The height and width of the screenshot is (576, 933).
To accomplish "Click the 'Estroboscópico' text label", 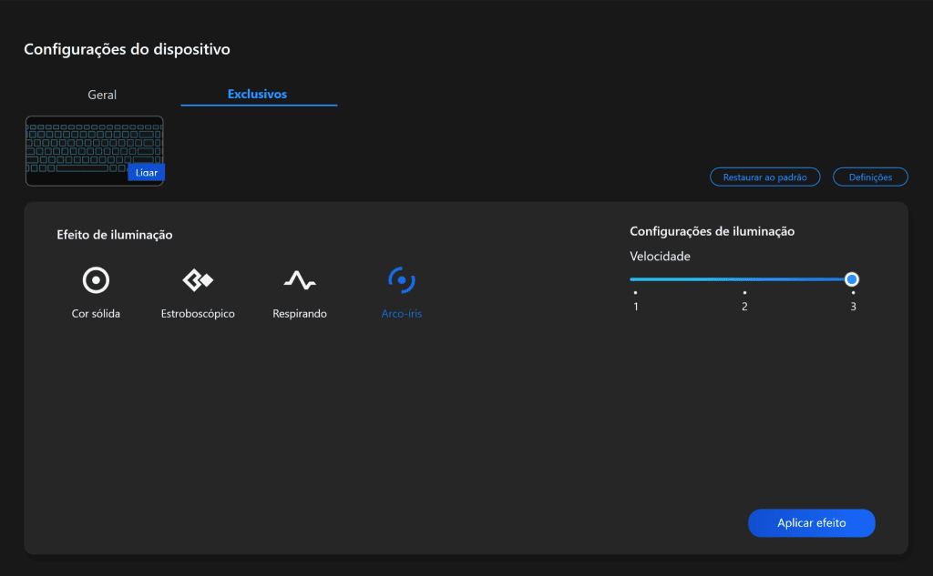I will coord(198,314).
